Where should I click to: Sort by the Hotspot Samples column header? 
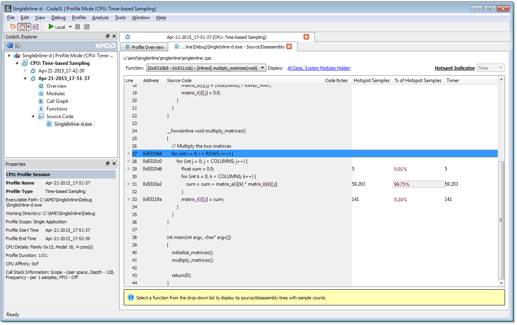click(372, 80)
